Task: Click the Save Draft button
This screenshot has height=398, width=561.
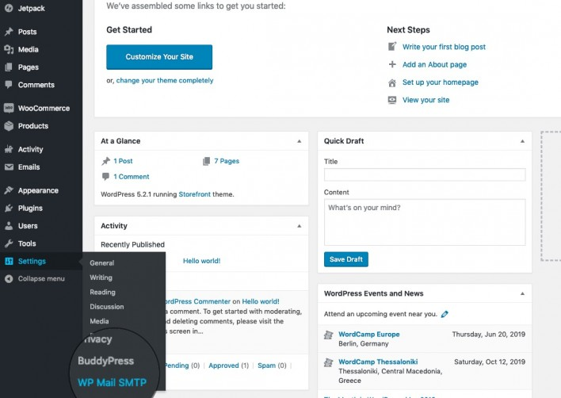Action: pos(346,259)
